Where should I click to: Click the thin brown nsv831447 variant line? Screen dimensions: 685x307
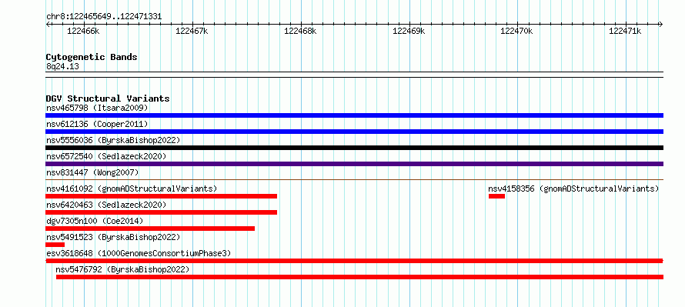354,179
